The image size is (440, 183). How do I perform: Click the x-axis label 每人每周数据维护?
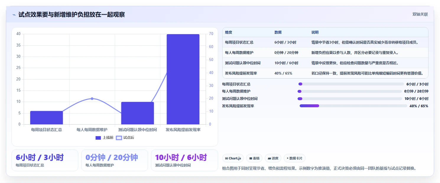pyautogui.click(x=92, y=130)
